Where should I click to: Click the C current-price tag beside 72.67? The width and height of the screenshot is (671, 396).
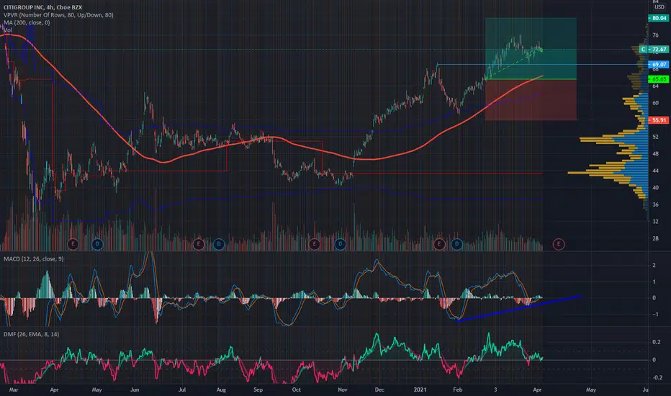tap(643, 49)
